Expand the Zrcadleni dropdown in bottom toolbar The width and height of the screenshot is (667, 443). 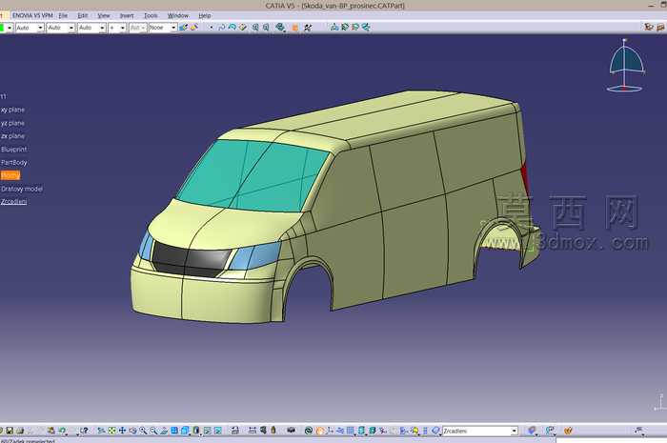click(x=514, y=432)
